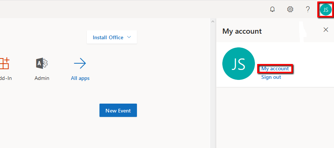Screen dimensions: 334x148
Task: Click the JS account avatar in header
Action: coord(326,10)
